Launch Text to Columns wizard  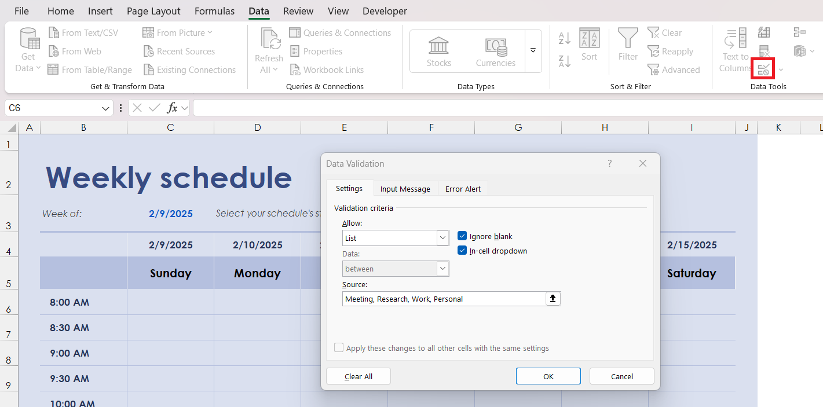[x=736, y=50]
